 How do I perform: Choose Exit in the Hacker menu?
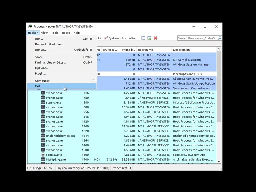(62, 86)
